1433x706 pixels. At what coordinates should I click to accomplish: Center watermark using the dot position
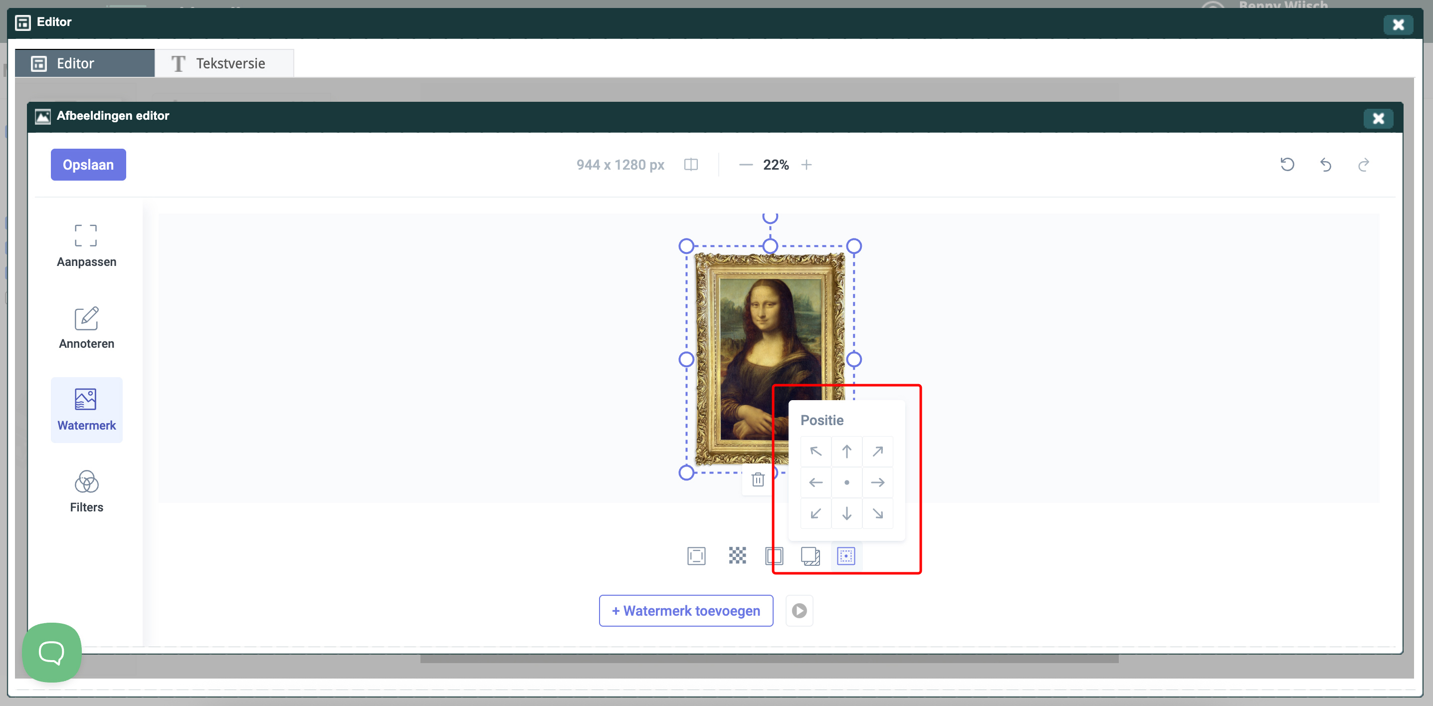[846, 482]
